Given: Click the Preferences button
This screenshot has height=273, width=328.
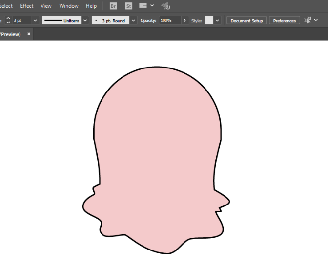Looking at the screenshot, I should point(284,21).
